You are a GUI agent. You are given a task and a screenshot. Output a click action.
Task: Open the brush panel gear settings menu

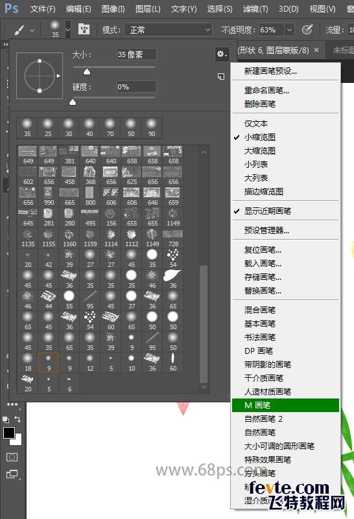[x=222, y=54]
